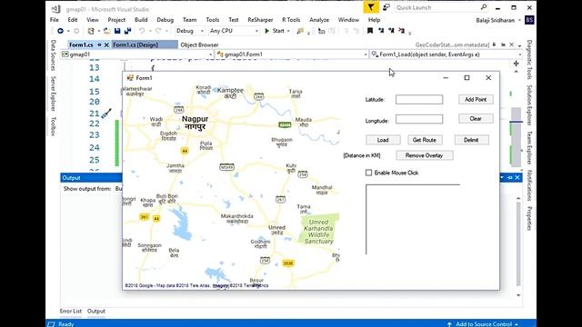The image size is (582, 327).
Task: Open the ReSharper menu
Action: pos(260,20)
